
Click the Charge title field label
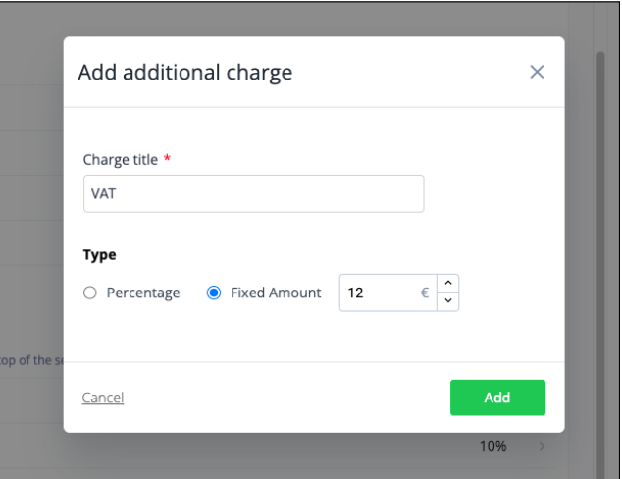tap(120, 159)
